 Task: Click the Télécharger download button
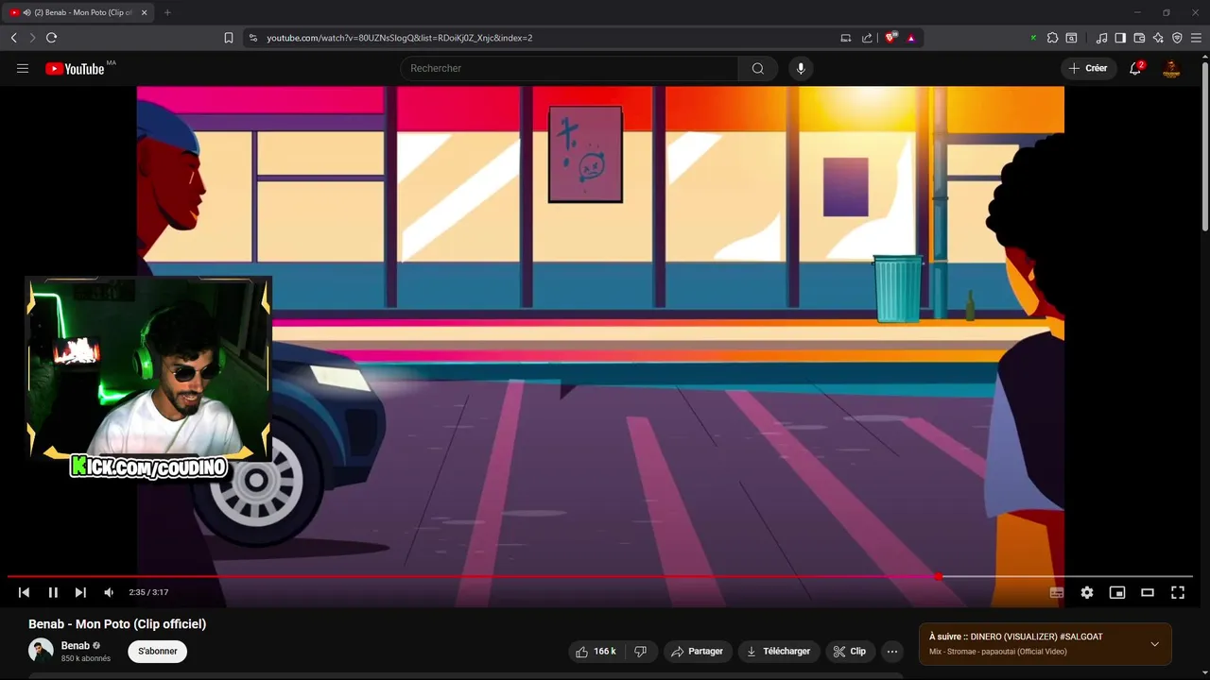(x=779, y=652)
